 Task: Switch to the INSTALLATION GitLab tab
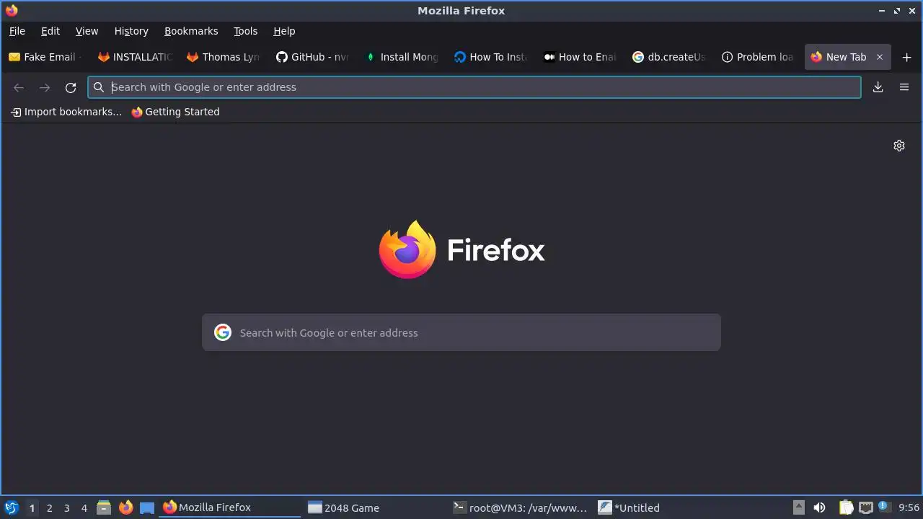click(134, 57)
